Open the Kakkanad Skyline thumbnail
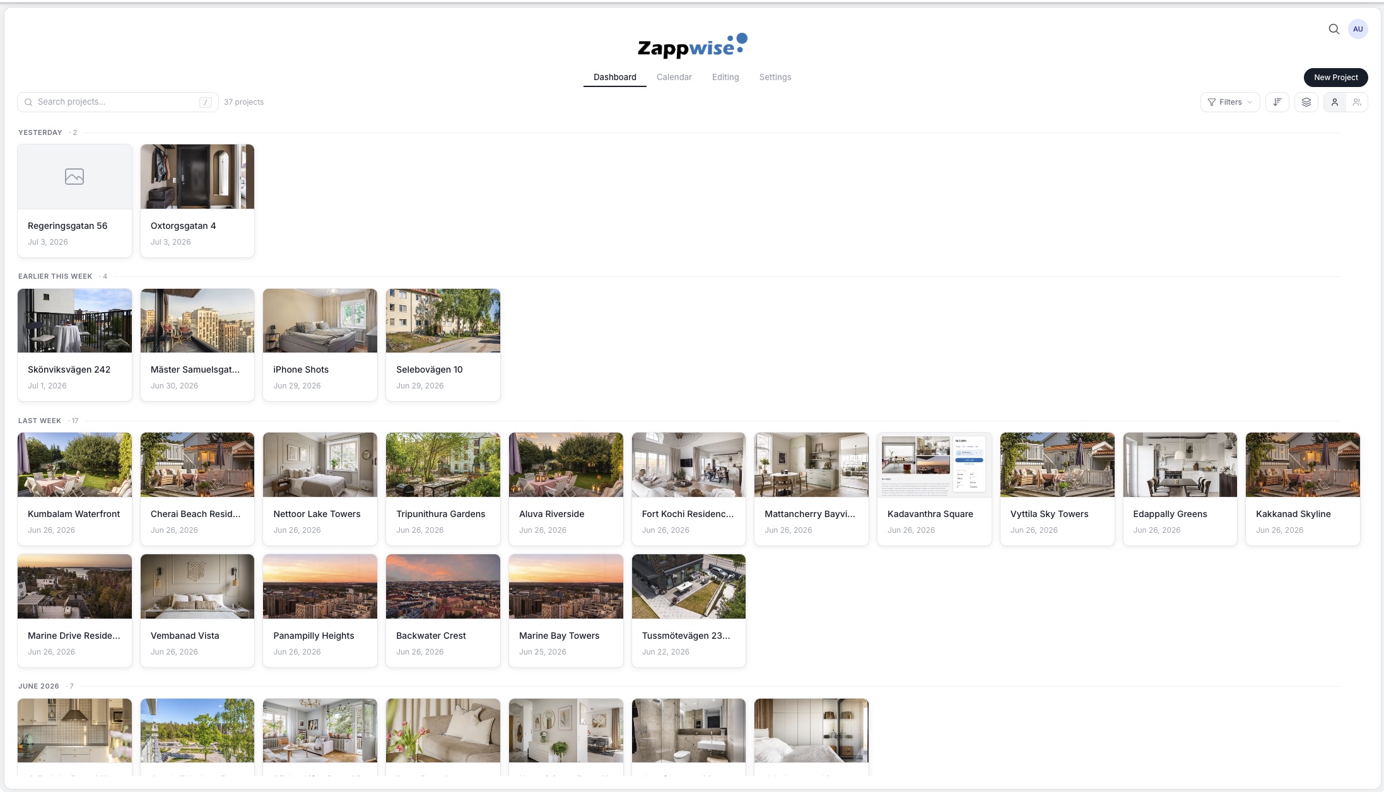The image size is (1384, 792). pos(1303,465)
